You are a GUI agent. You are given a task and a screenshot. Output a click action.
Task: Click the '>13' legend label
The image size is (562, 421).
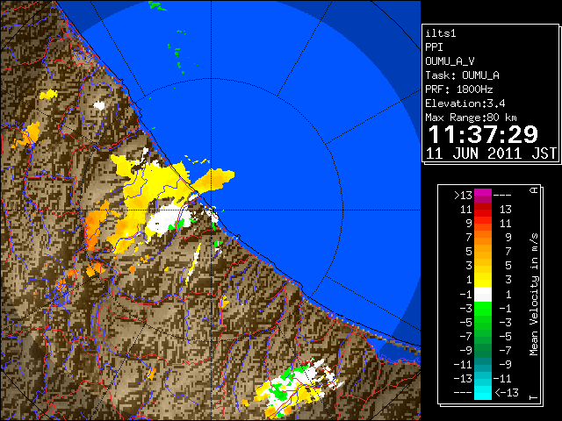point(464,196)
